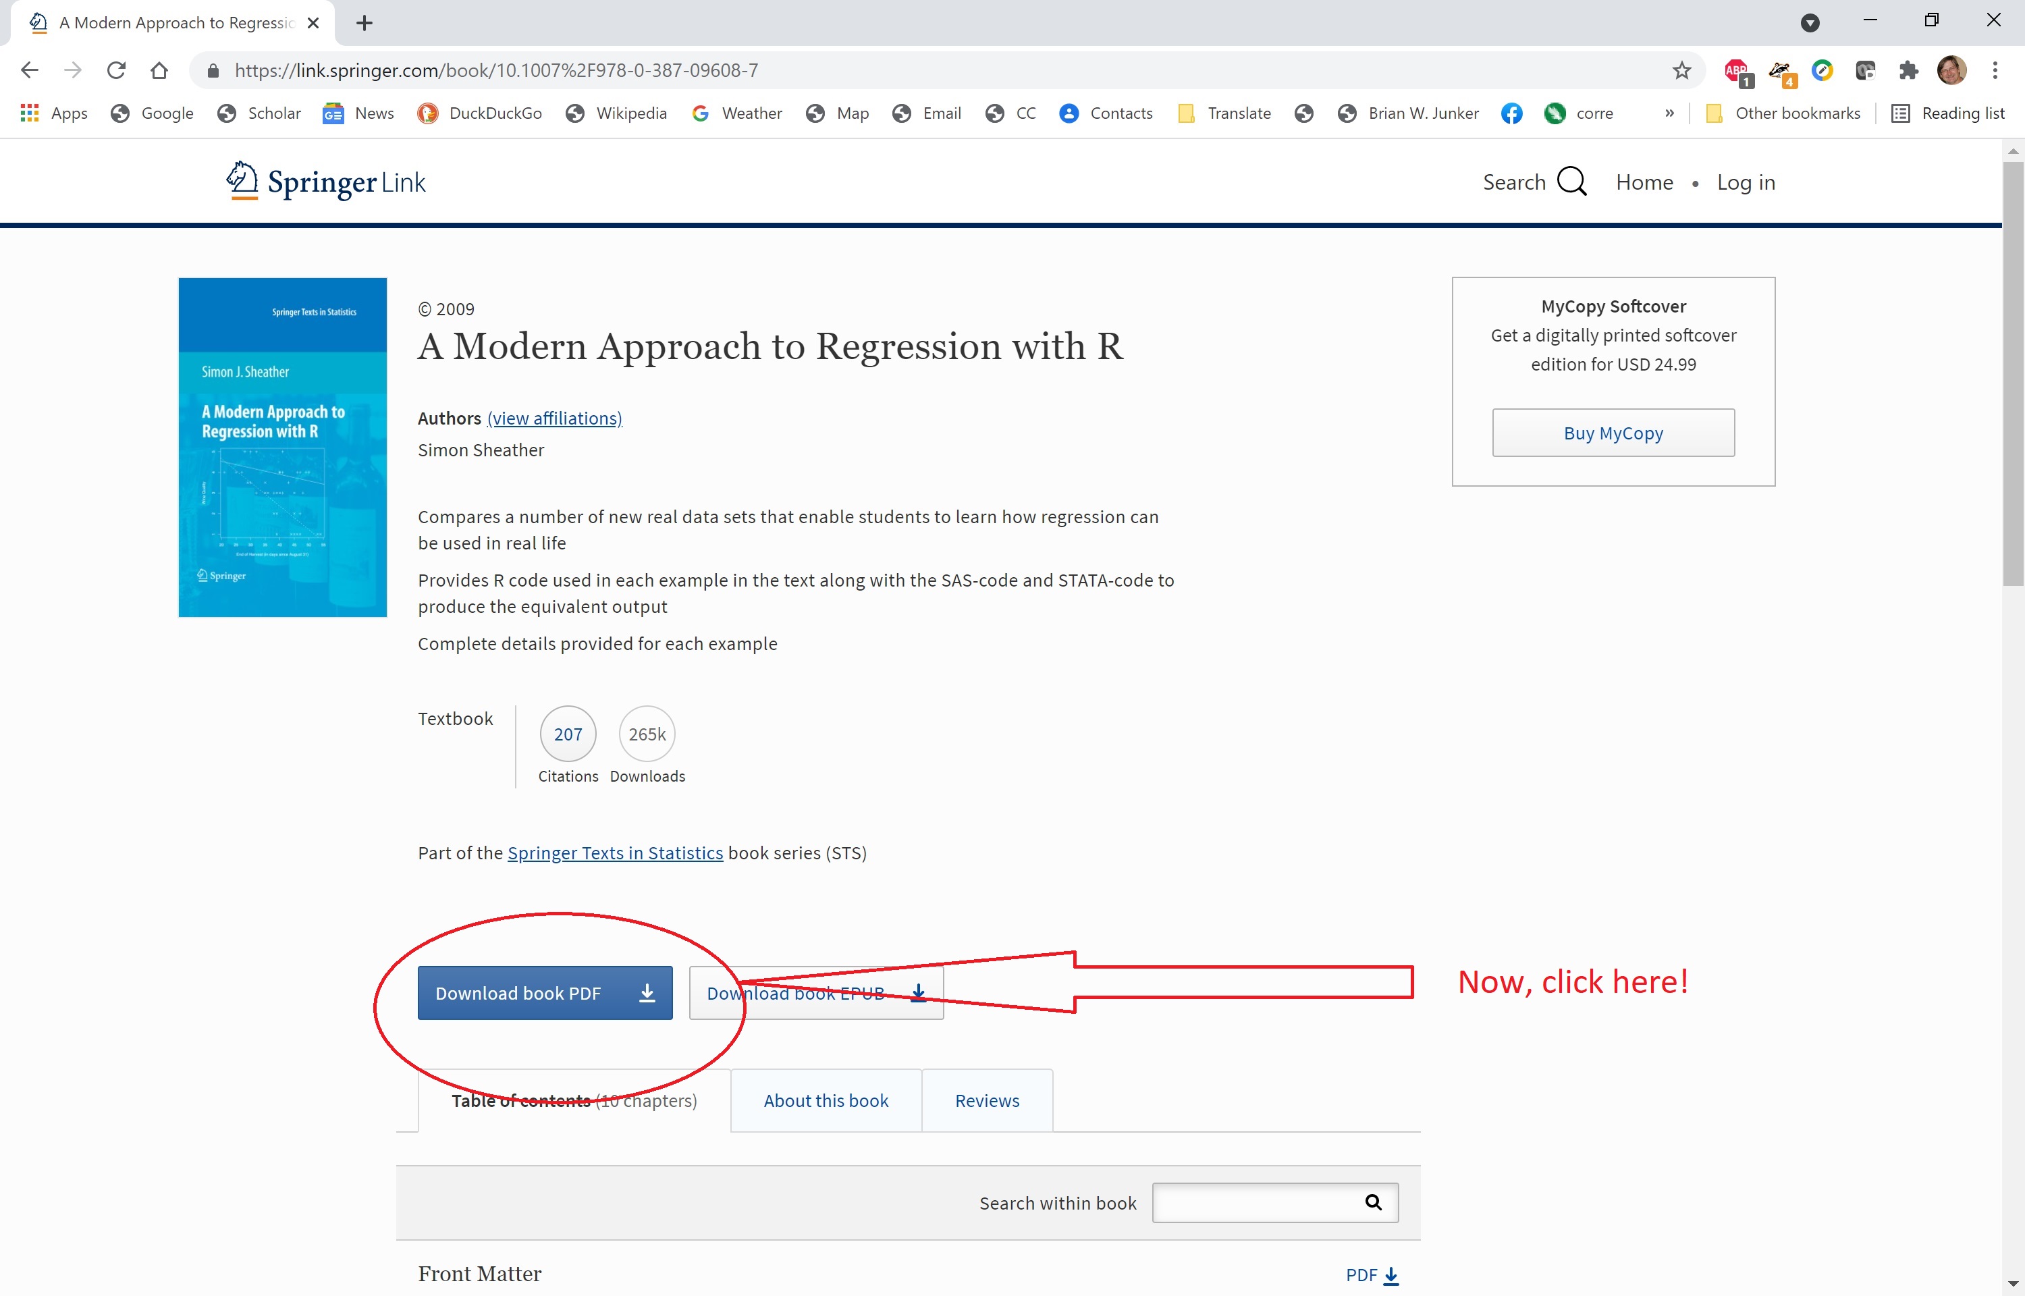Click the book cover thumbnail

click(x=283, y=447)
